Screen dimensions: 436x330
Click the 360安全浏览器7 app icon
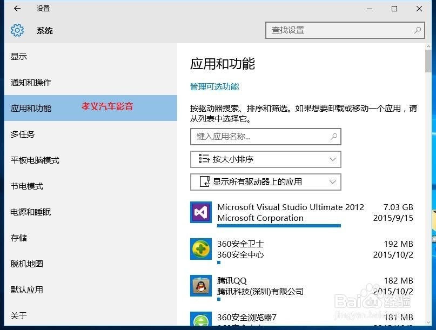point(201,319)
